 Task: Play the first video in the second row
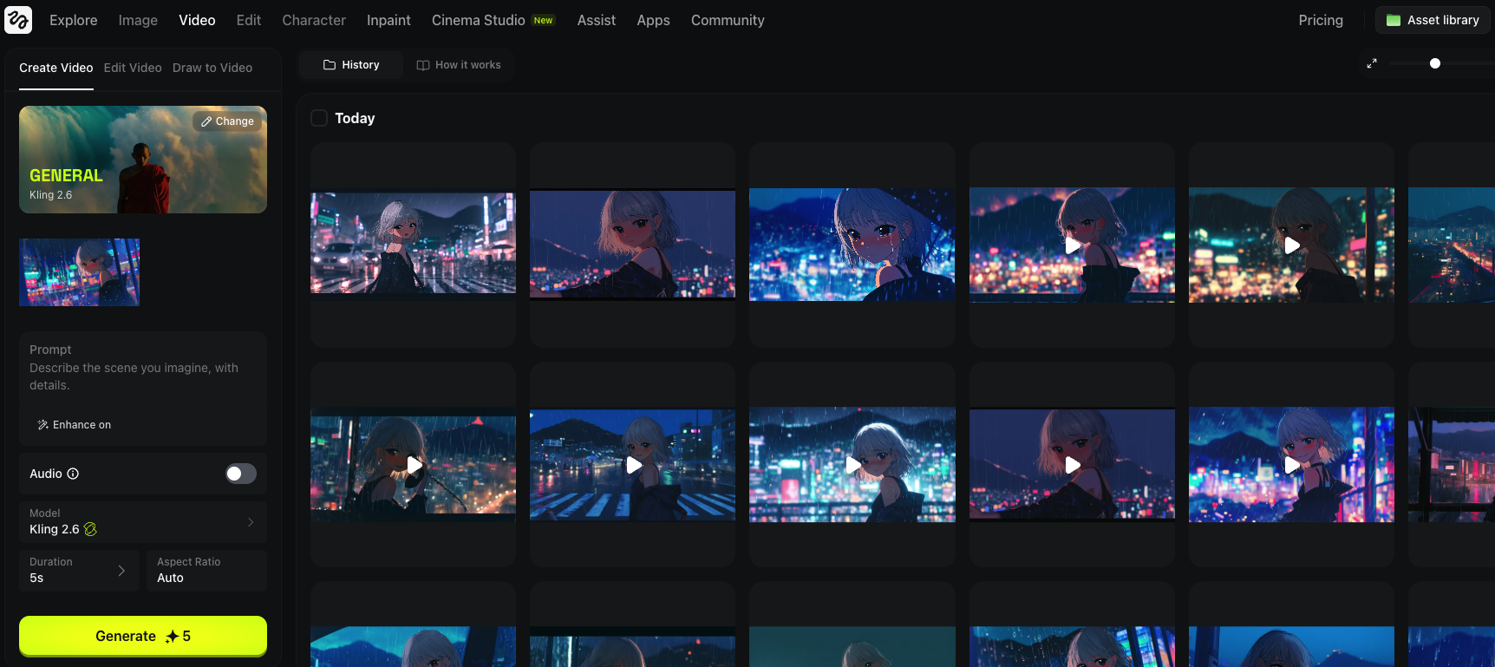click(414, 465)
